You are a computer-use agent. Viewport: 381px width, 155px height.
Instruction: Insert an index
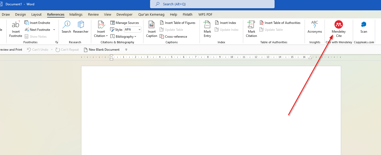point(226,23)
